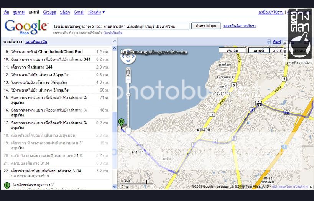Click the circular junction marker on route

(x=260, y=105)
